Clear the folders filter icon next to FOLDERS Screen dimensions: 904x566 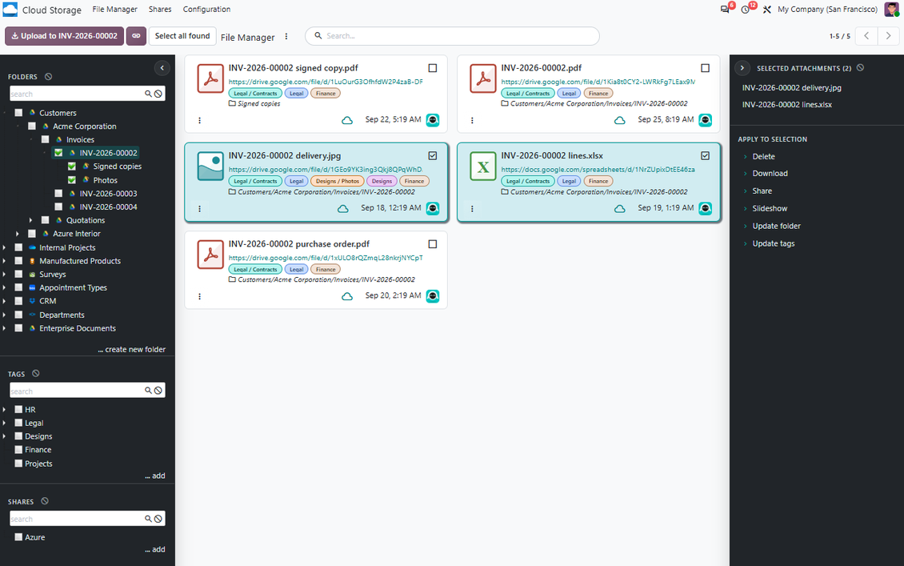coord(49,76)
